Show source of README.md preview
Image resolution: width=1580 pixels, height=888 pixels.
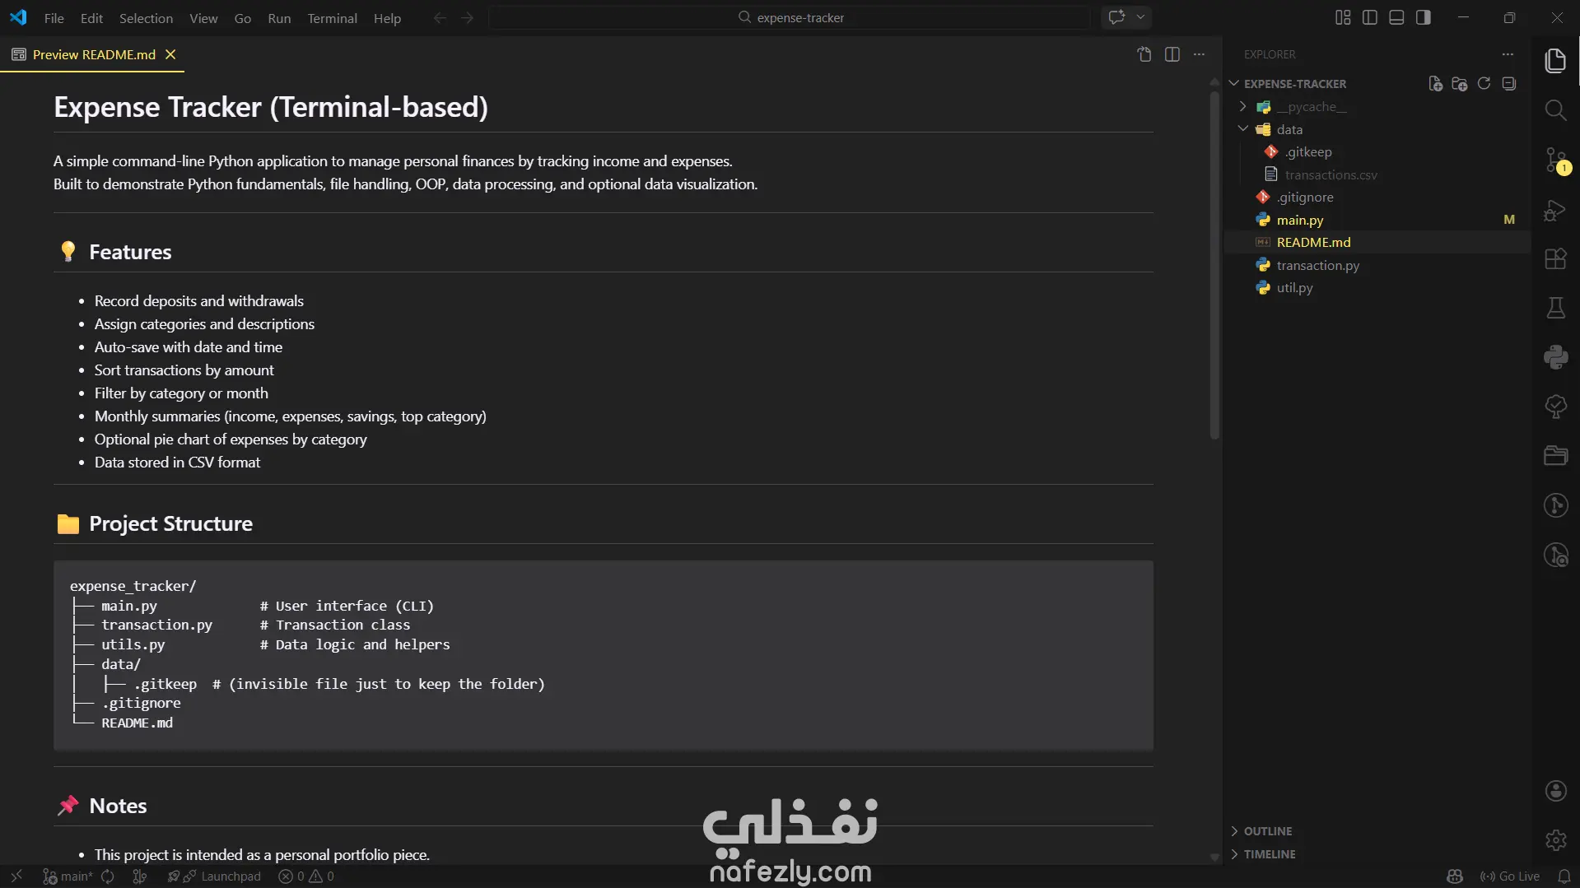pyautogui.click(x=1144, y=54)
